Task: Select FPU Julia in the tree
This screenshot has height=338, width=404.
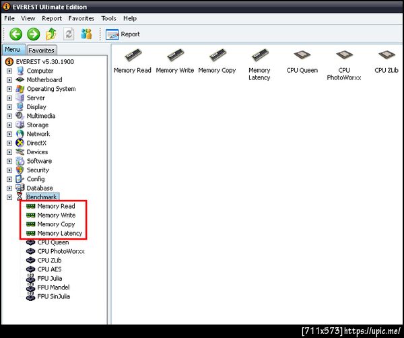Action: 50,278
